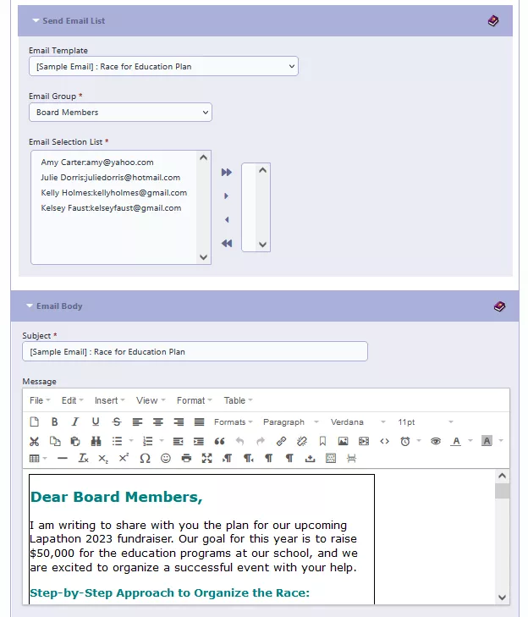The width and height of the screenshot is (528, 617).
Task: Move selected email left, single arrow
Action: [227, 219]
